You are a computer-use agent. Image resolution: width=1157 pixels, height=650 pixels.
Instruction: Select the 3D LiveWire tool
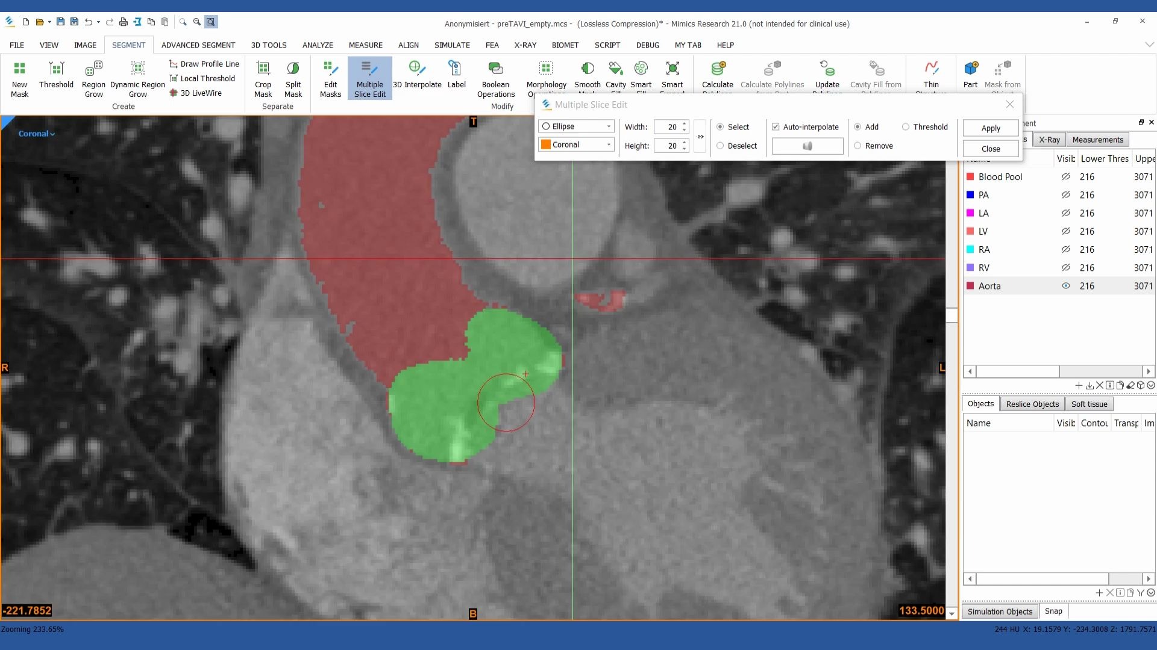(201, 93)
